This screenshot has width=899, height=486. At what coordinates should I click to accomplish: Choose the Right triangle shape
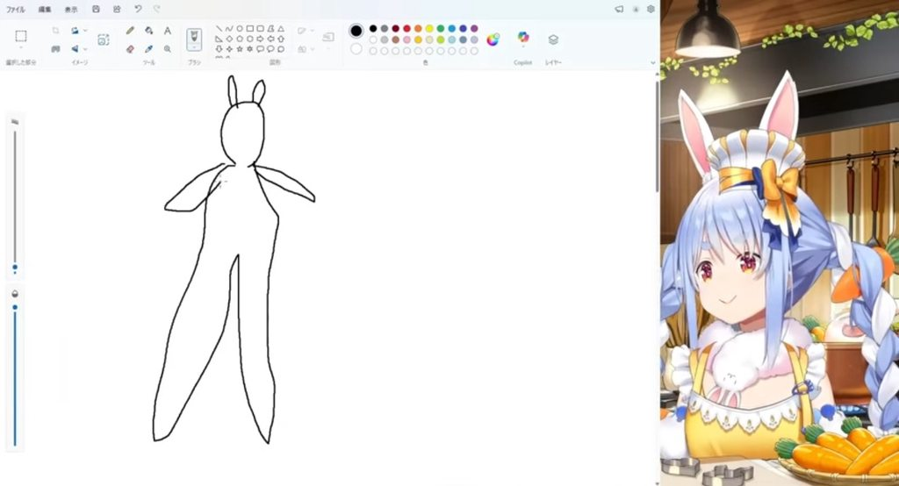[219, 39]
